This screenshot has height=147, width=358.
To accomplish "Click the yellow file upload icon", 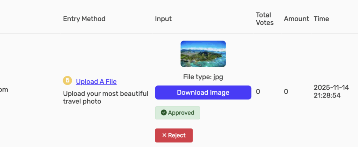I will pyautogui.click(x=67, y=81).
